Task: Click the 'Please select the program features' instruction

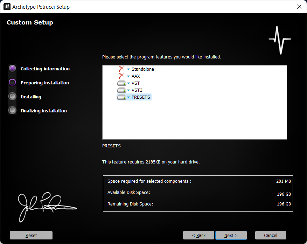Action: click(x=161, y=57)
